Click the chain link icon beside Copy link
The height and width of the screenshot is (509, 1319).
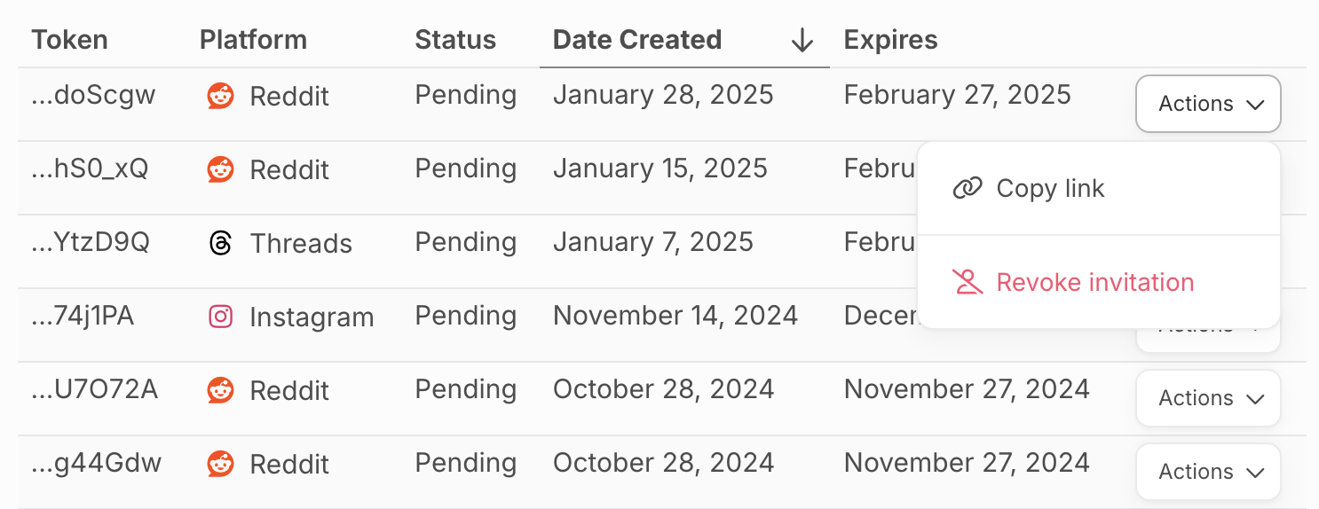tap(967, 189)
